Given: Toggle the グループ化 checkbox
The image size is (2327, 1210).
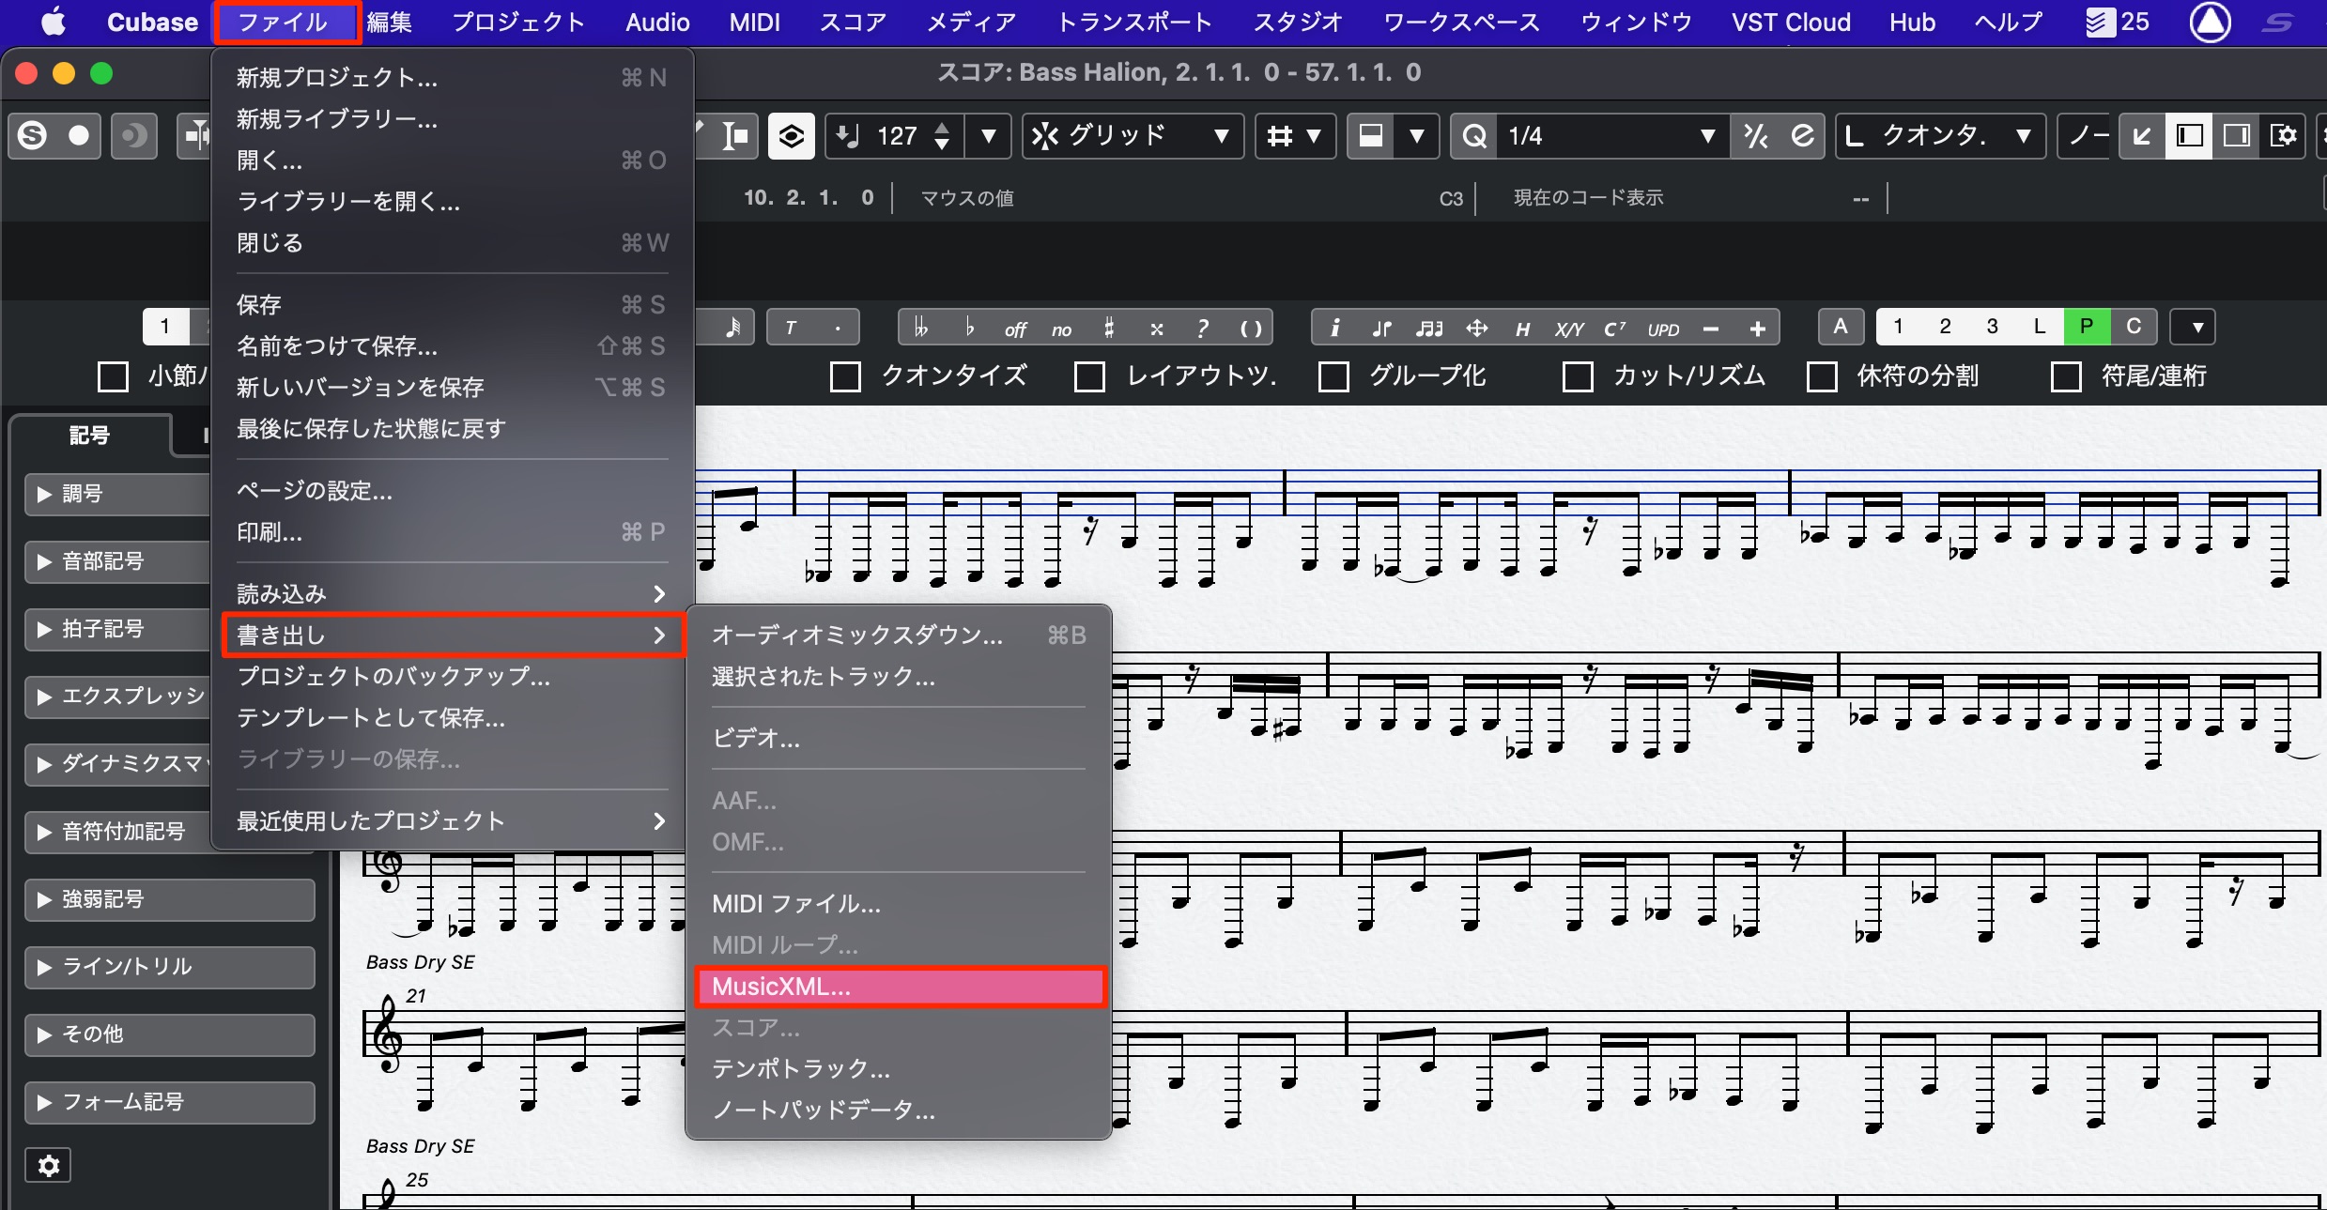Looking at the screenshot, I should pyautogui.click(x=1333, y=377).
